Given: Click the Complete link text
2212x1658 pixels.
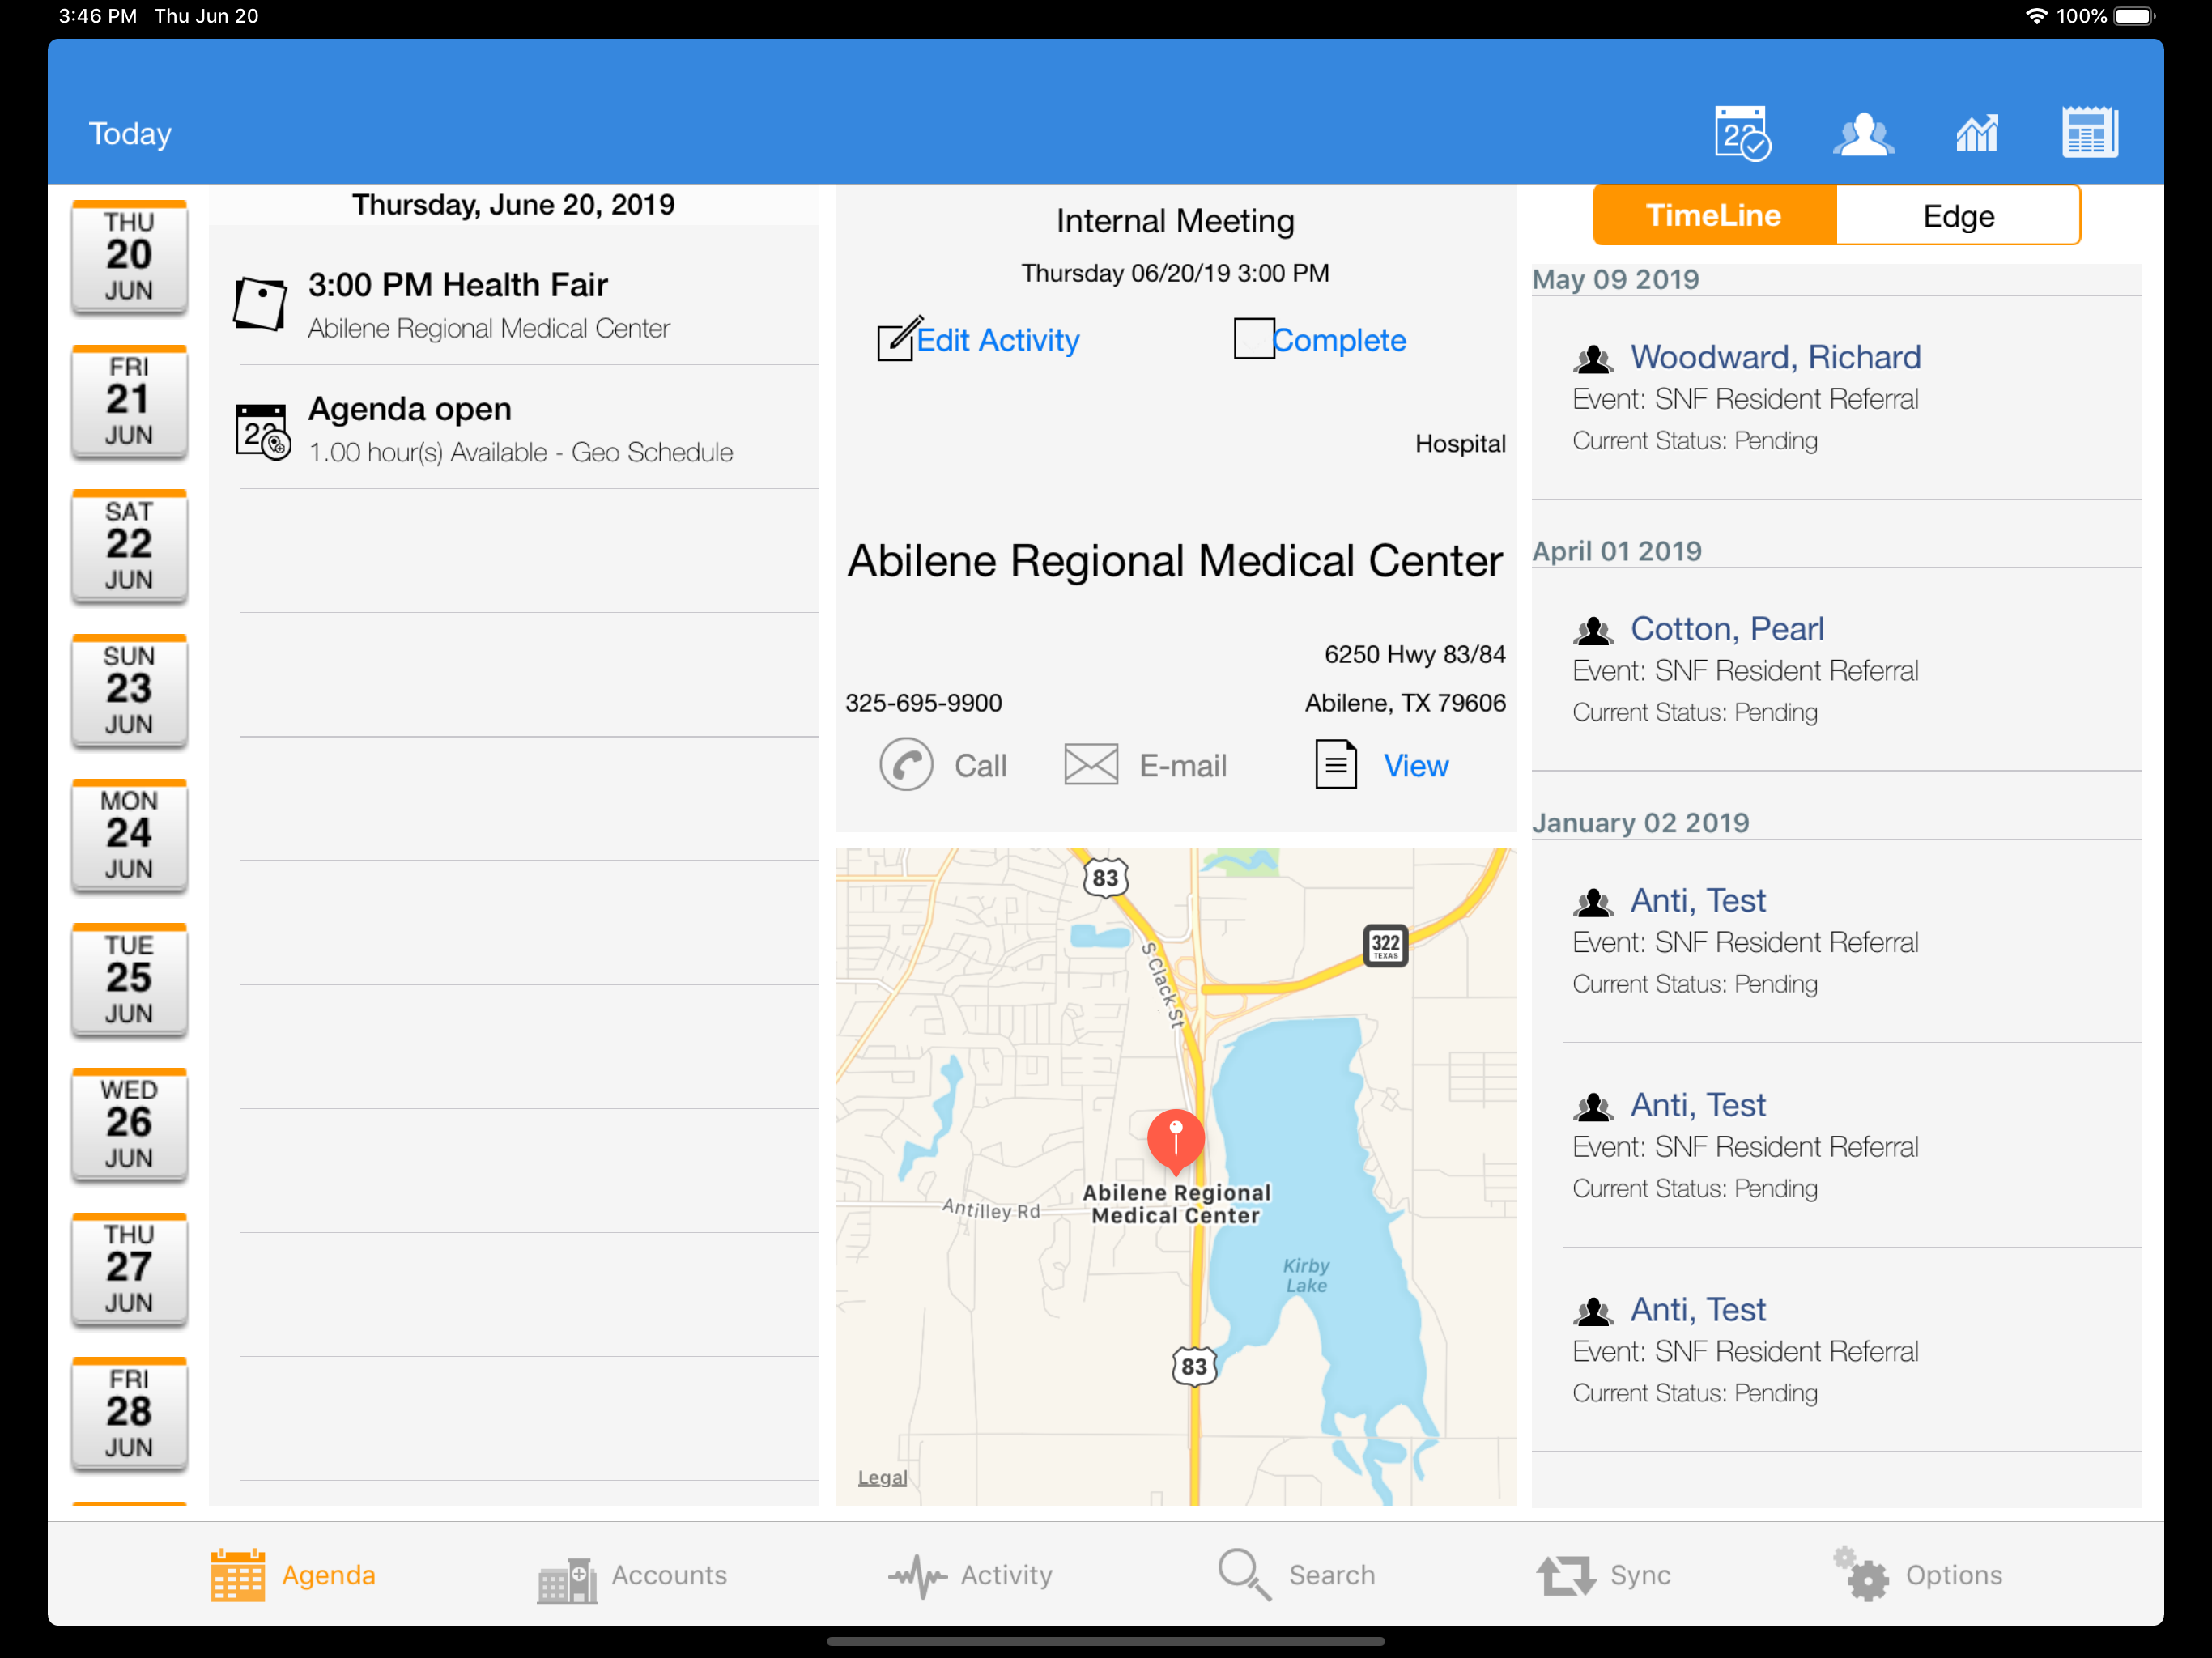Looking at the screenshot, I should point(1339,340).
